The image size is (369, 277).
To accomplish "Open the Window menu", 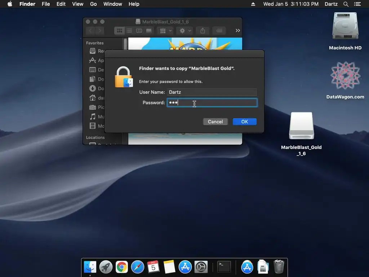I will coord(113,4).
